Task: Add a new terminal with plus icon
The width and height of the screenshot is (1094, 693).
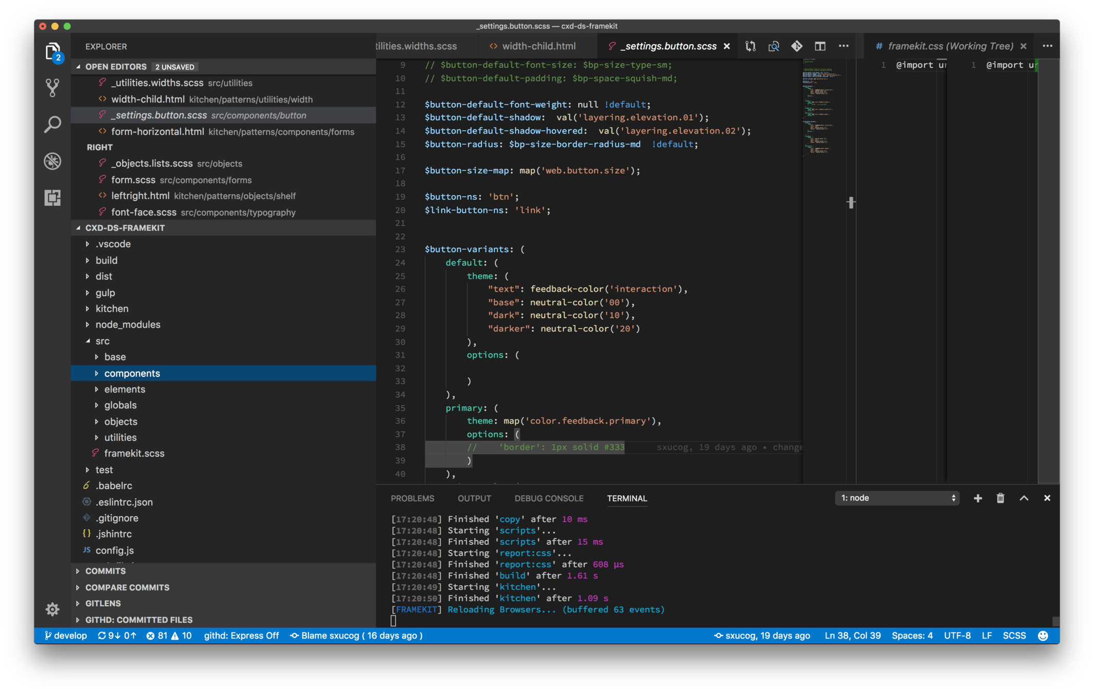Action: click(977, 498)
